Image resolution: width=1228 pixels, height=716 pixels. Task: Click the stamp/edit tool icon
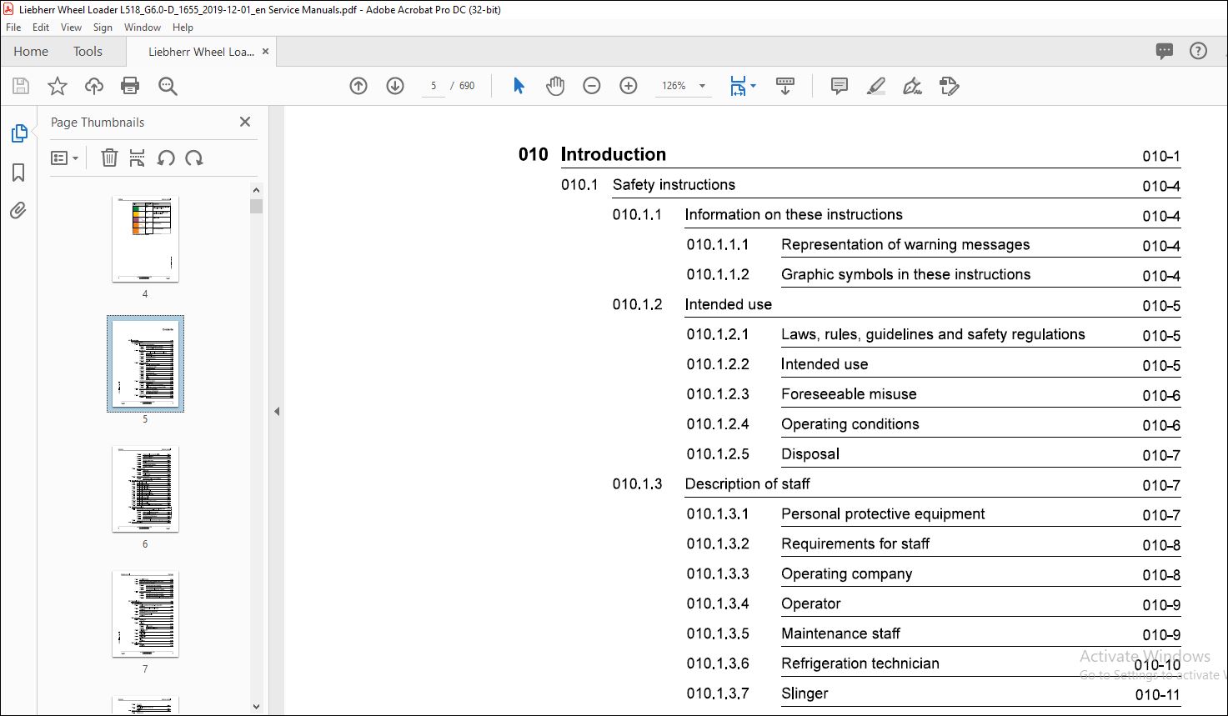[x=949, y=86]
